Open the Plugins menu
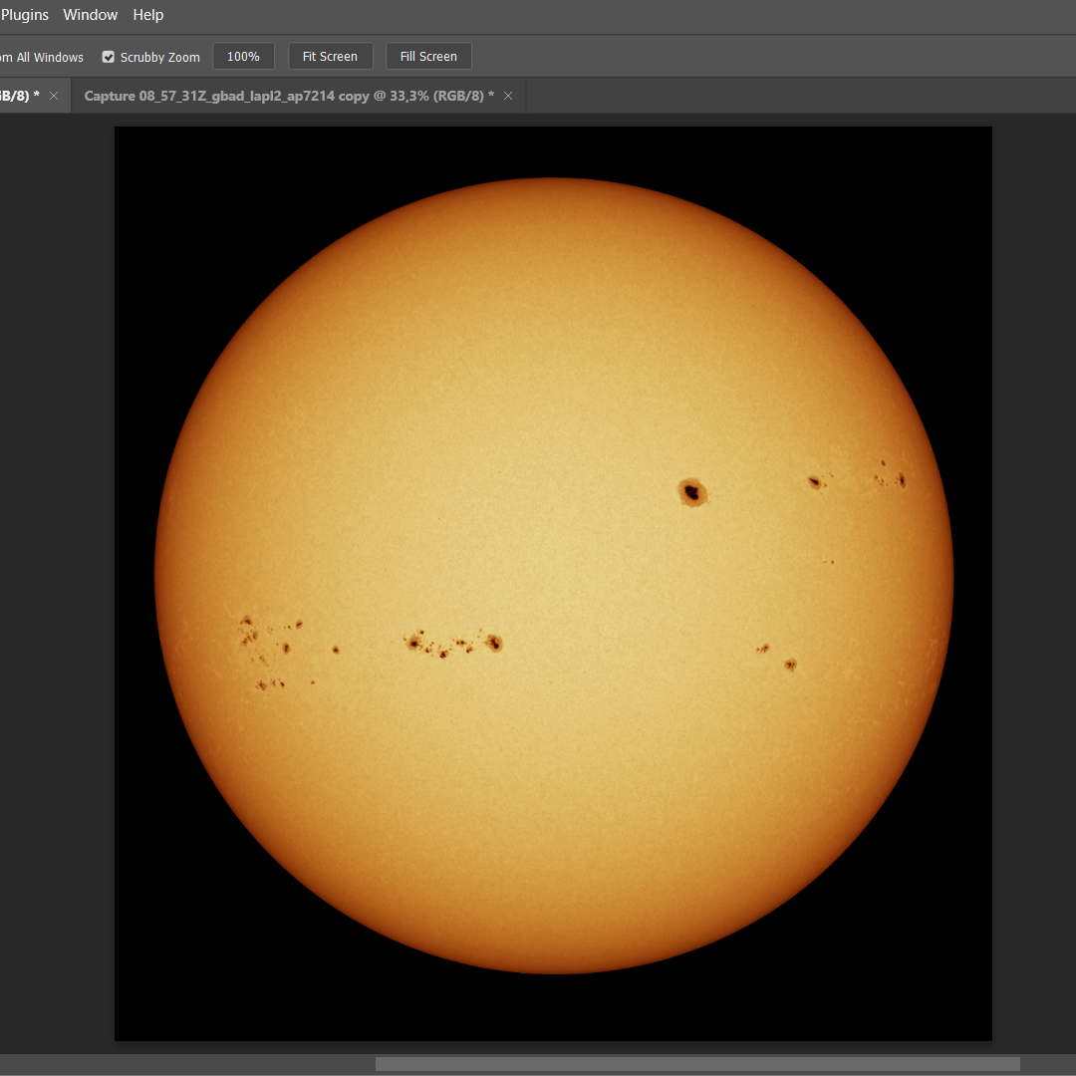Viewport: 1076px width, 1076px height. point(24,15)
